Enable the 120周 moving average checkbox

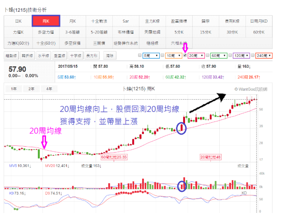pyautogui.click(x=230, y=55)
